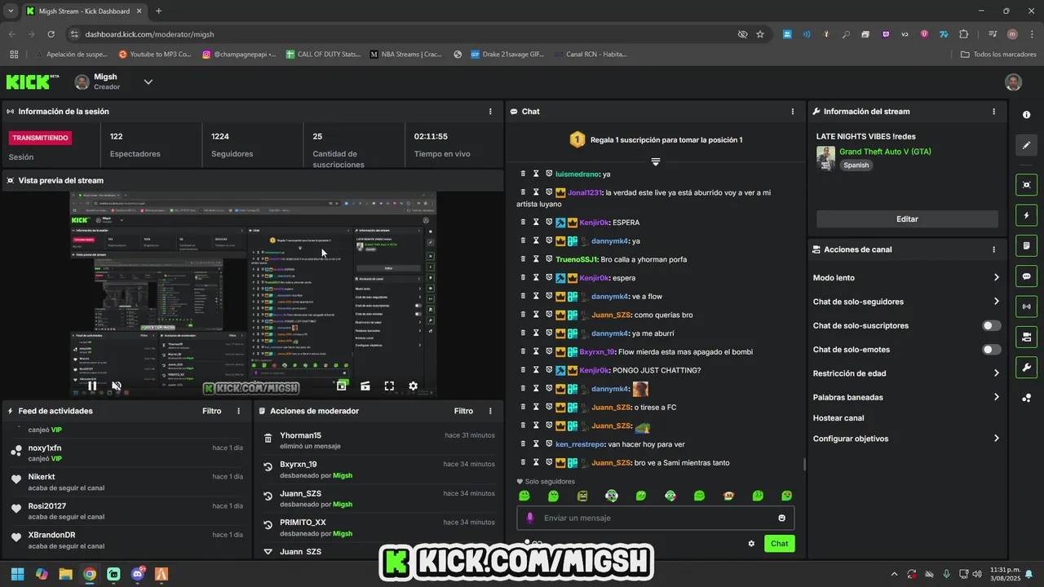This screenshot has width=1044, height=587.
Task: Click the focus frame icon in right sidebar
Action: coord(1027,185)
